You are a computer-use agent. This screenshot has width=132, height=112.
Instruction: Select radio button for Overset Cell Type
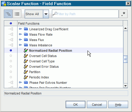[x=11, y=61]
